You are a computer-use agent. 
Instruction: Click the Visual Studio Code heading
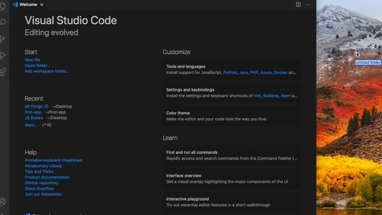pyautogui.click(x=70, y=20)
